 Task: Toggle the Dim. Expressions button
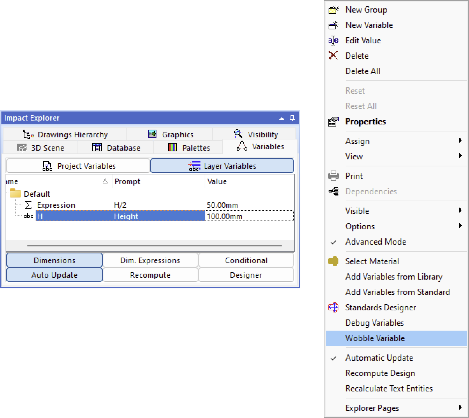150,260
